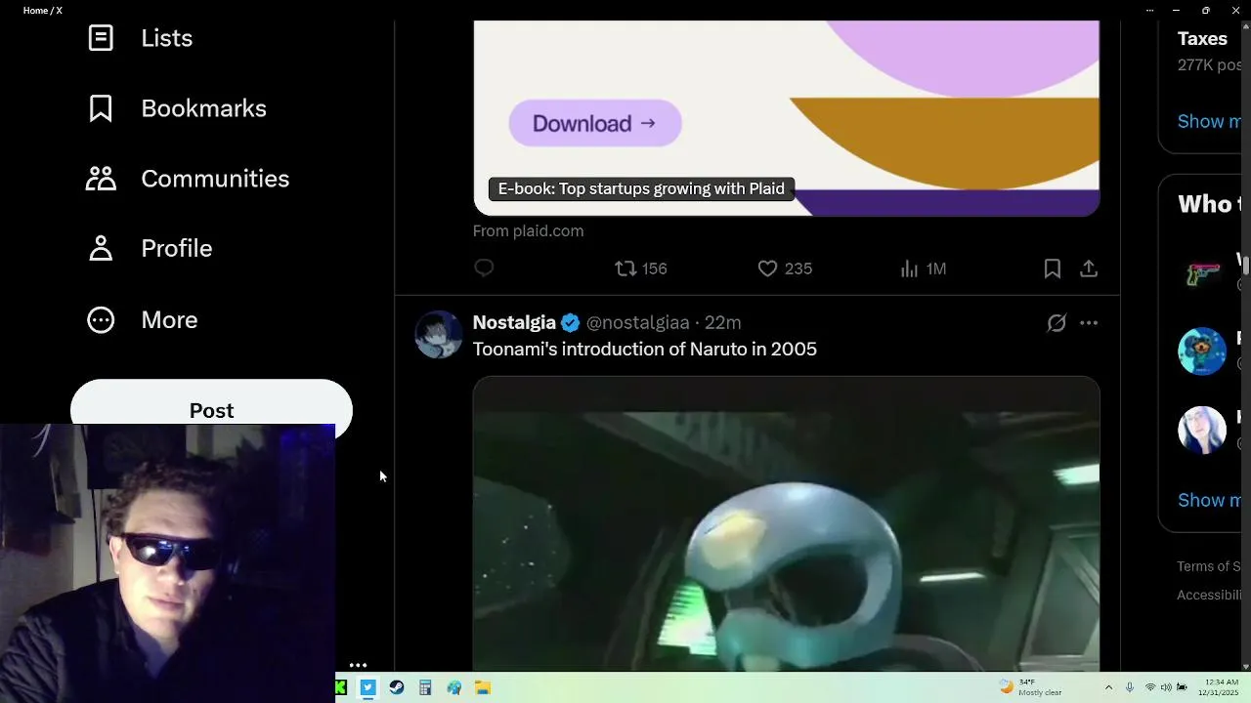The image size is (1251, 703).
Task: Open the Taxes trending topic
Action: click(1202, 39)
